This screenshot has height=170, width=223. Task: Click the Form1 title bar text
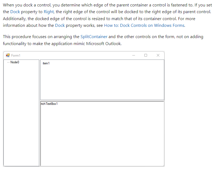pos(16,55)
